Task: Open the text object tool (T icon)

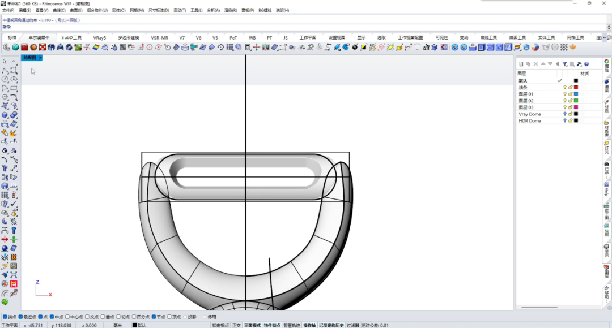Action: [x=5, y=169]
